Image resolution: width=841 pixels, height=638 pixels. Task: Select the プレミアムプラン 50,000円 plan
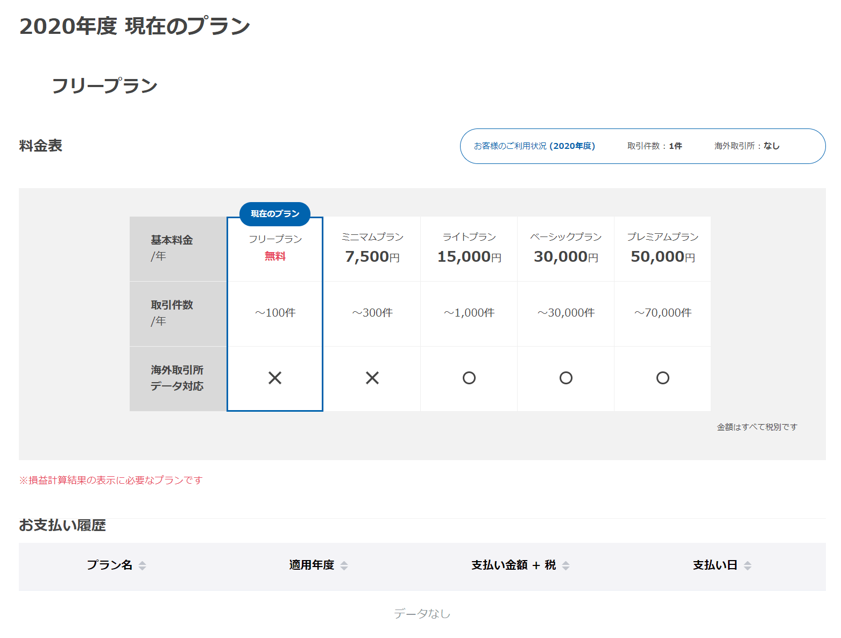[663, 249]
